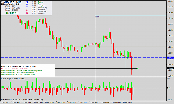
Task: Click the HongKong session label
Action: (41, 6)
